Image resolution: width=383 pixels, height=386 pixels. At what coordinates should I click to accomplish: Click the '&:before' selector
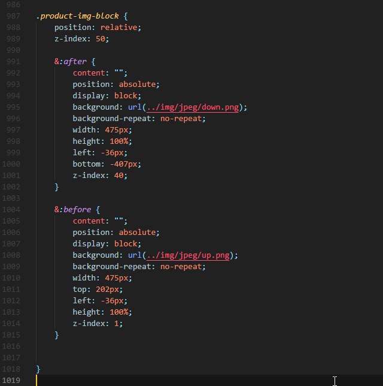[x=72, y=210]
